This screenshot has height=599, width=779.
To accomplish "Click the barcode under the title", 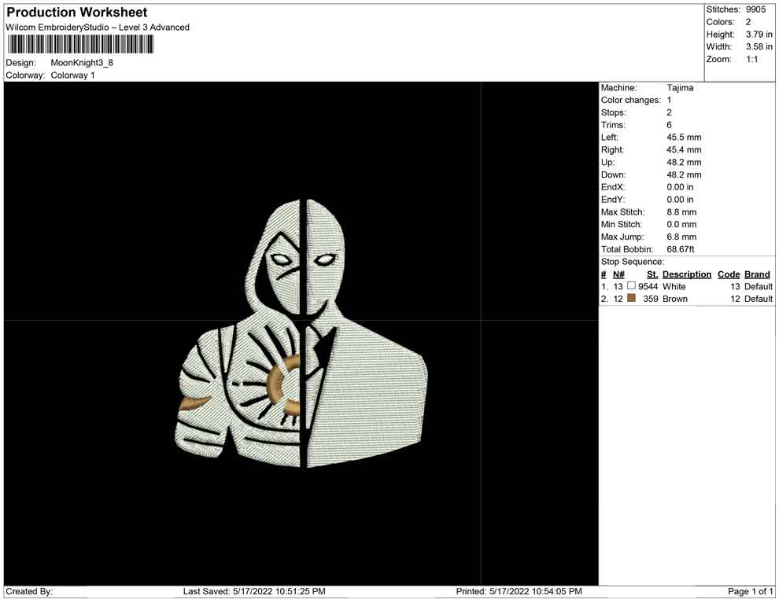I will pyautogui.click(x=80, y=45).
